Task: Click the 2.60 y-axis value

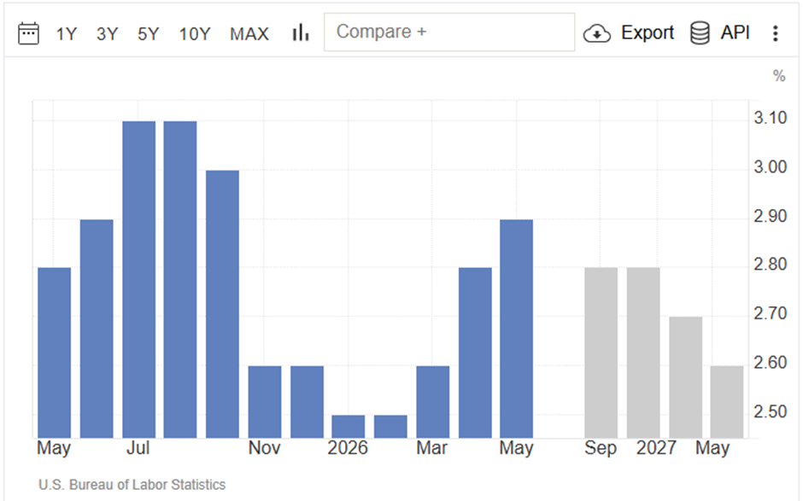Action: tap(770, 363)
